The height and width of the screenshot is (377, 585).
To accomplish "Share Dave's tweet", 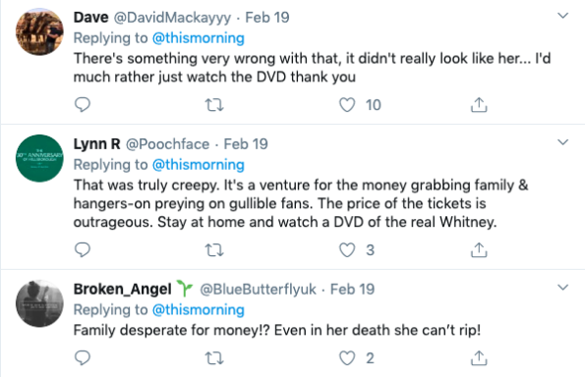I will tap(479, 105).
